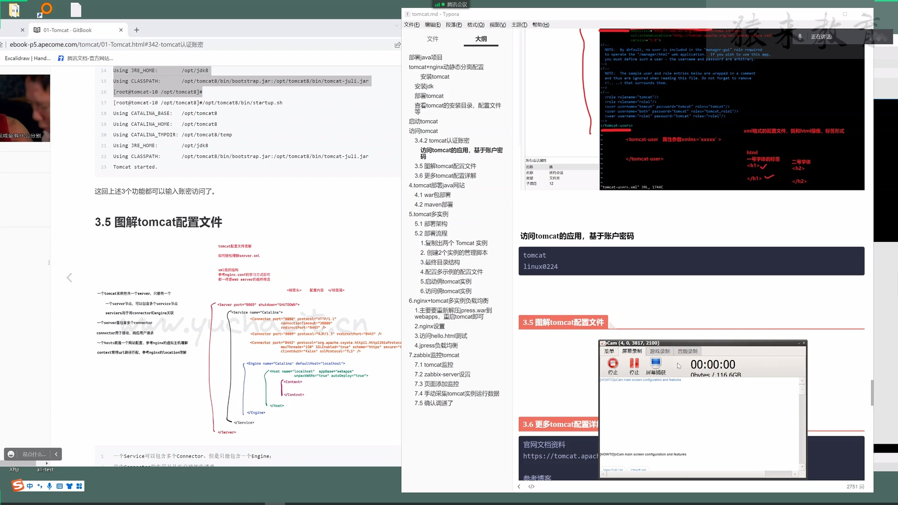Collapse the outline with the chevron in Typora status bar
The image size is (898, 505).
coord(519,486)
